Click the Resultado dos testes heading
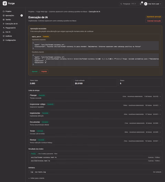 pyautogui.click(x=36, y=149)
